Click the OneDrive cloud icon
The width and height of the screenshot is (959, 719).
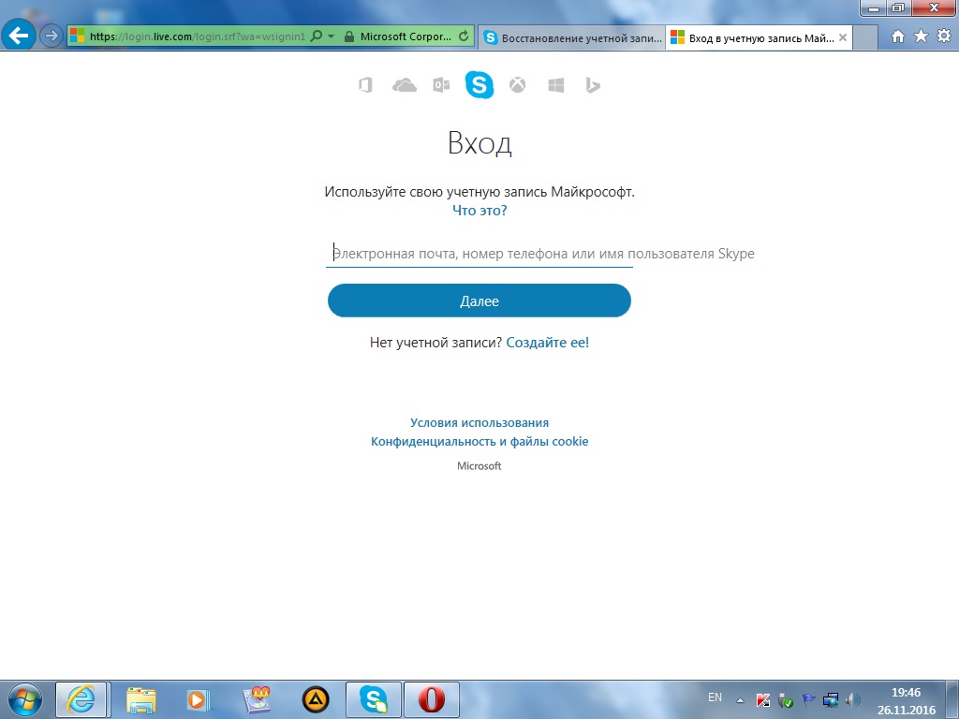coord(405,86)
